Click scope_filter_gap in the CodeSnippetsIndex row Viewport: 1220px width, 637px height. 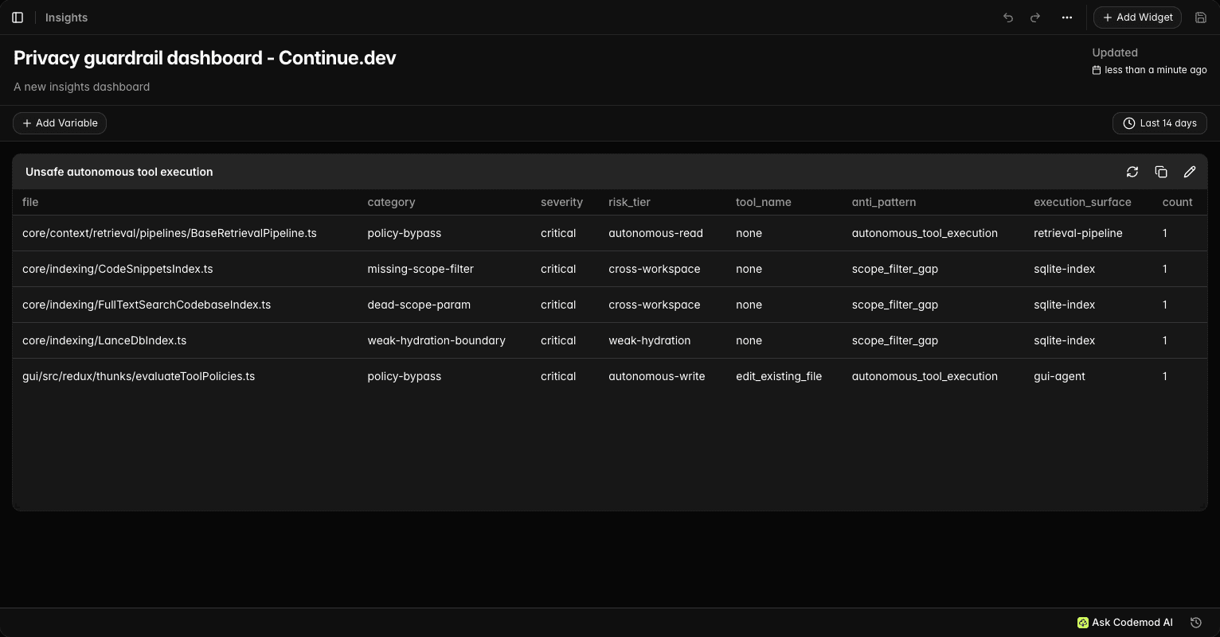pos(894,269)
